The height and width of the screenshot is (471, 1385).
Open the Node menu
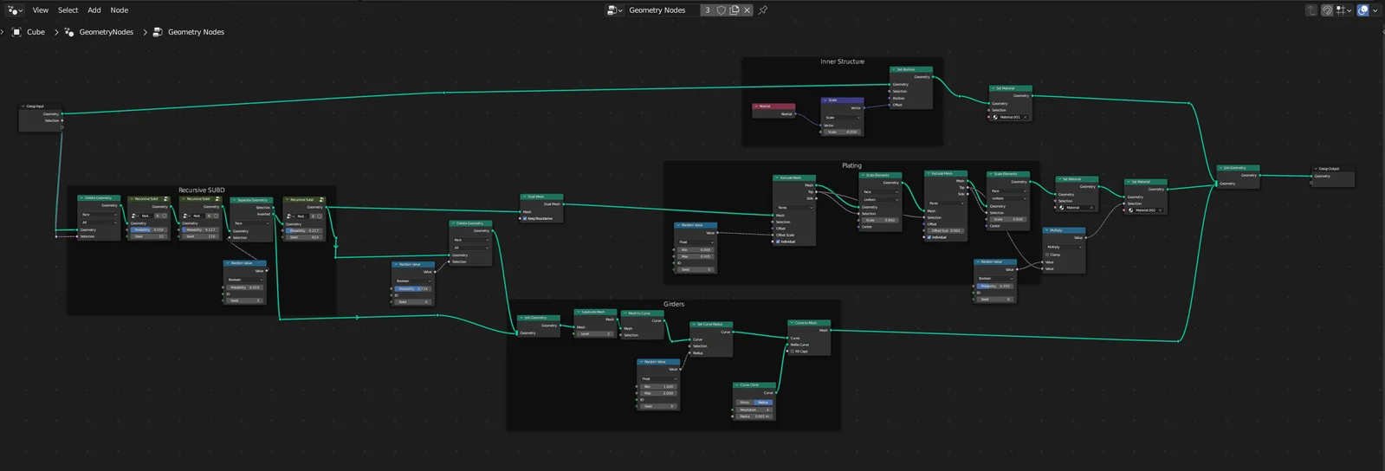click(x=120, y=10)
